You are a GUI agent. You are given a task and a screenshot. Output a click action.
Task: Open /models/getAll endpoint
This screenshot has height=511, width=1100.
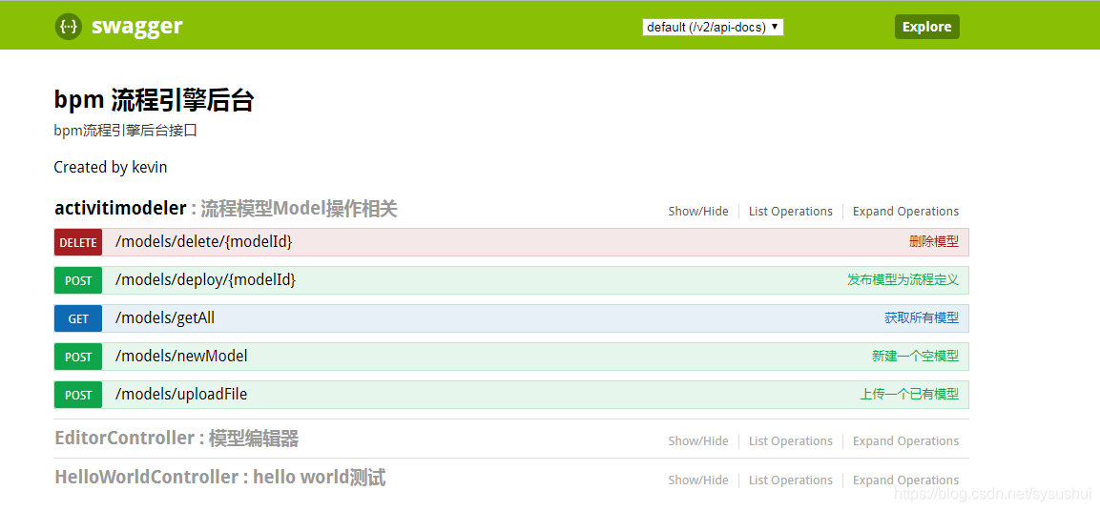pos(165,317)
